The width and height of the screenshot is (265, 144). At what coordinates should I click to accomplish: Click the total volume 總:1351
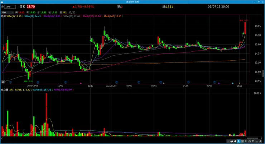(x=168, y=6)
